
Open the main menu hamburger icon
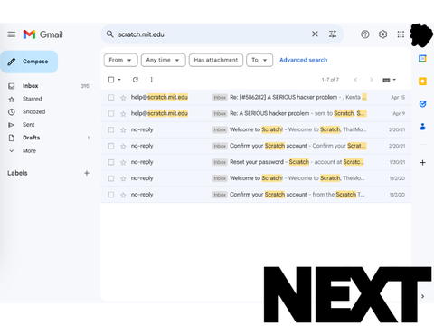pos(12,34)
